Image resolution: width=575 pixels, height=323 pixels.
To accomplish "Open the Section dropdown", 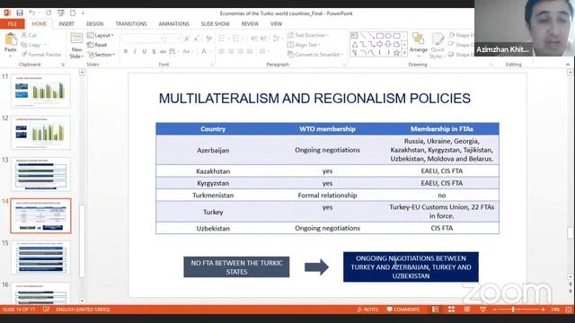I will tap(102, 54).
